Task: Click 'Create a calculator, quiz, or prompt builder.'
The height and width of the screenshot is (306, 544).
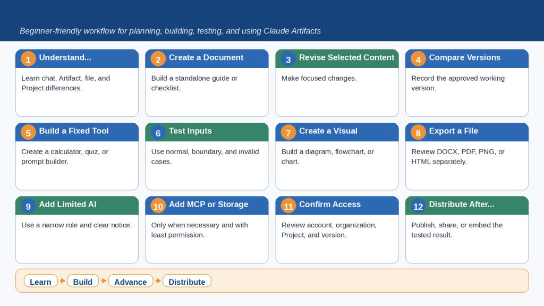Action: 65,157
